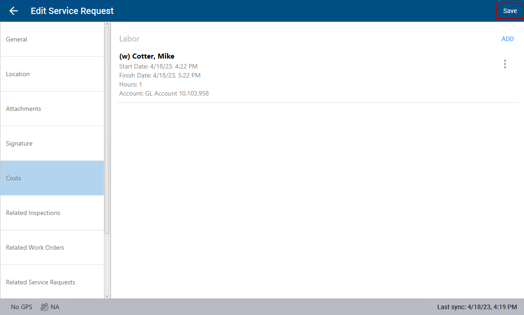Save the service request
524x315 pixels.
(510, 11)
